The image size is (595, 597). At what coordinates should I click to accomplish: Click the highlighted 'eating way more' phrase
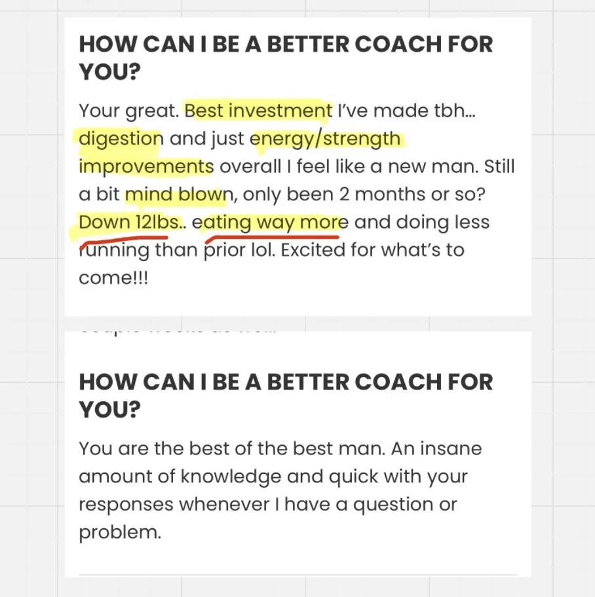[270, 223]
